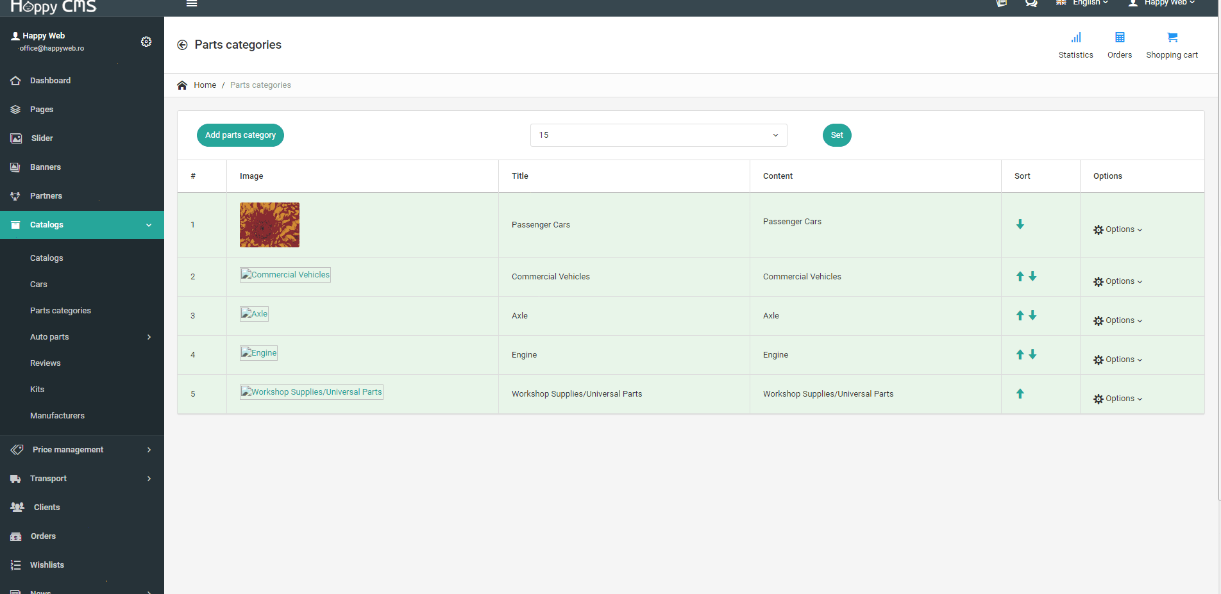Screen dimensions: 1221x594
Task: Click the Set button
Action: point(837,135)
